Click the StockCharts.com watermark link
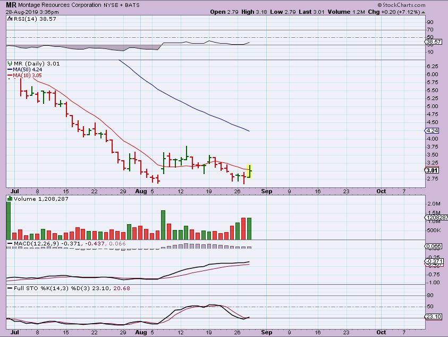This screenshot has height=337, width=448. tap(418, 4)
